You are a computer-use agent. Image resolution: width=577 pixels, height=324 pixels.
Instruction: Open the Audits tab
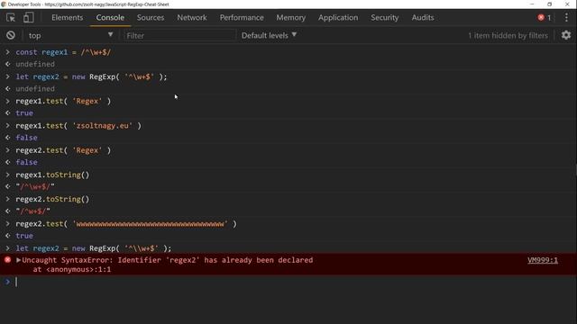click(423, 17)
